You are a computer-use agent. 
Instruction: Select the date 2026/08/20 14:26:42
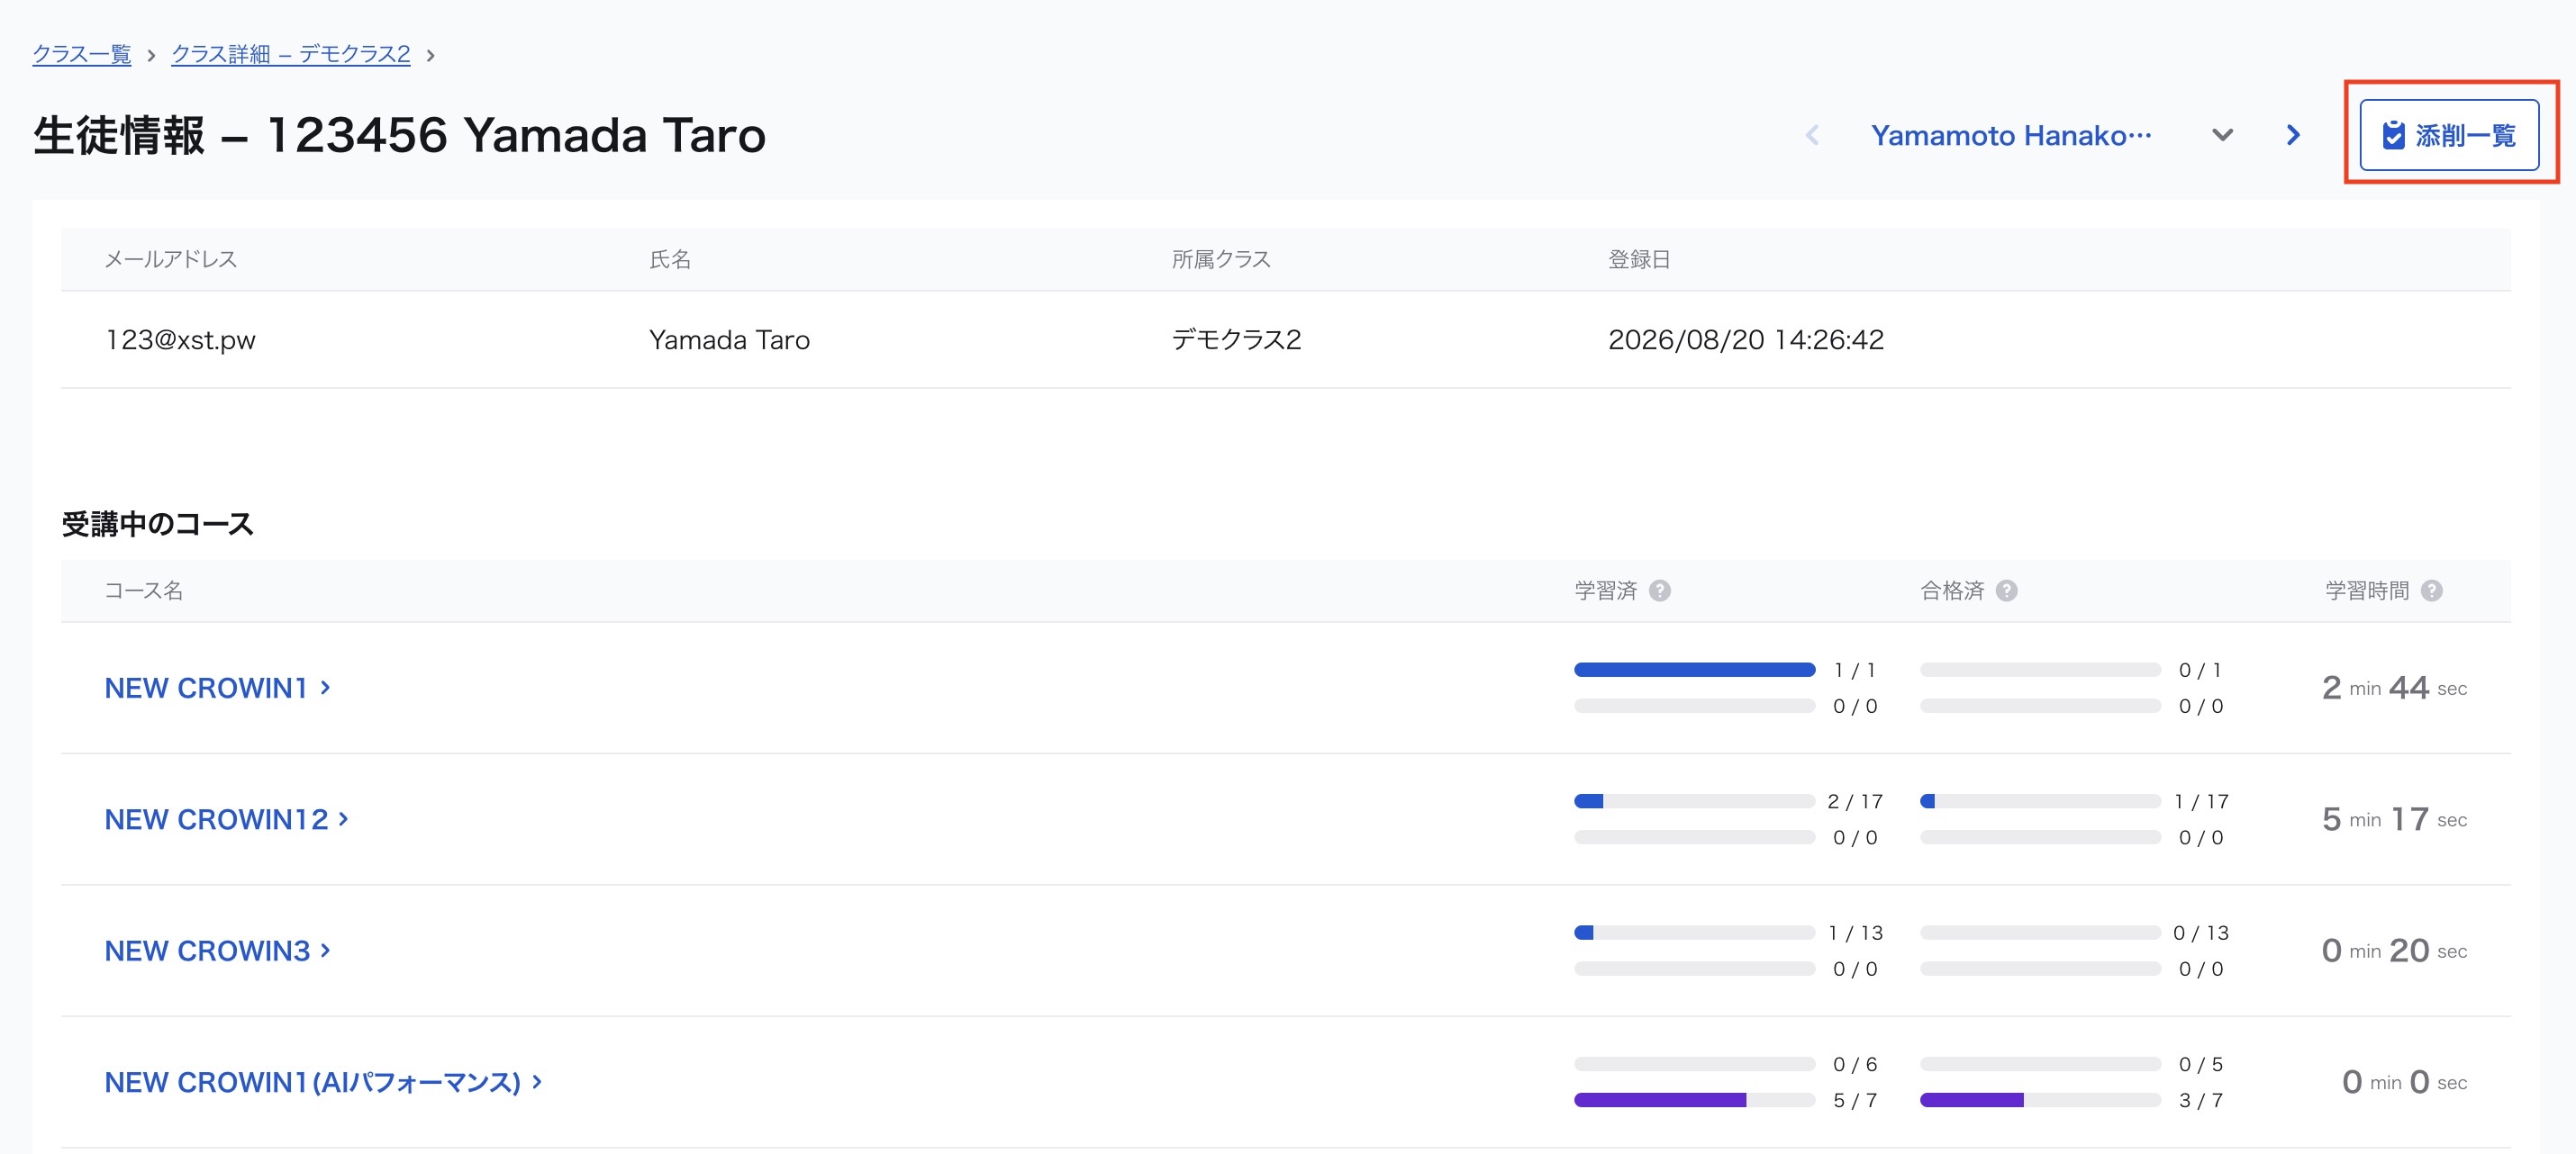[1745, 339]
